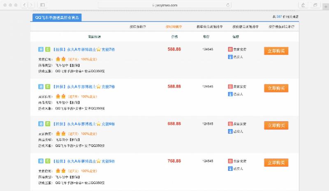Viewport: 329px width, 191px height.
Task: Click the first listing's 588.88 price
Action: [x=174, y=49]
